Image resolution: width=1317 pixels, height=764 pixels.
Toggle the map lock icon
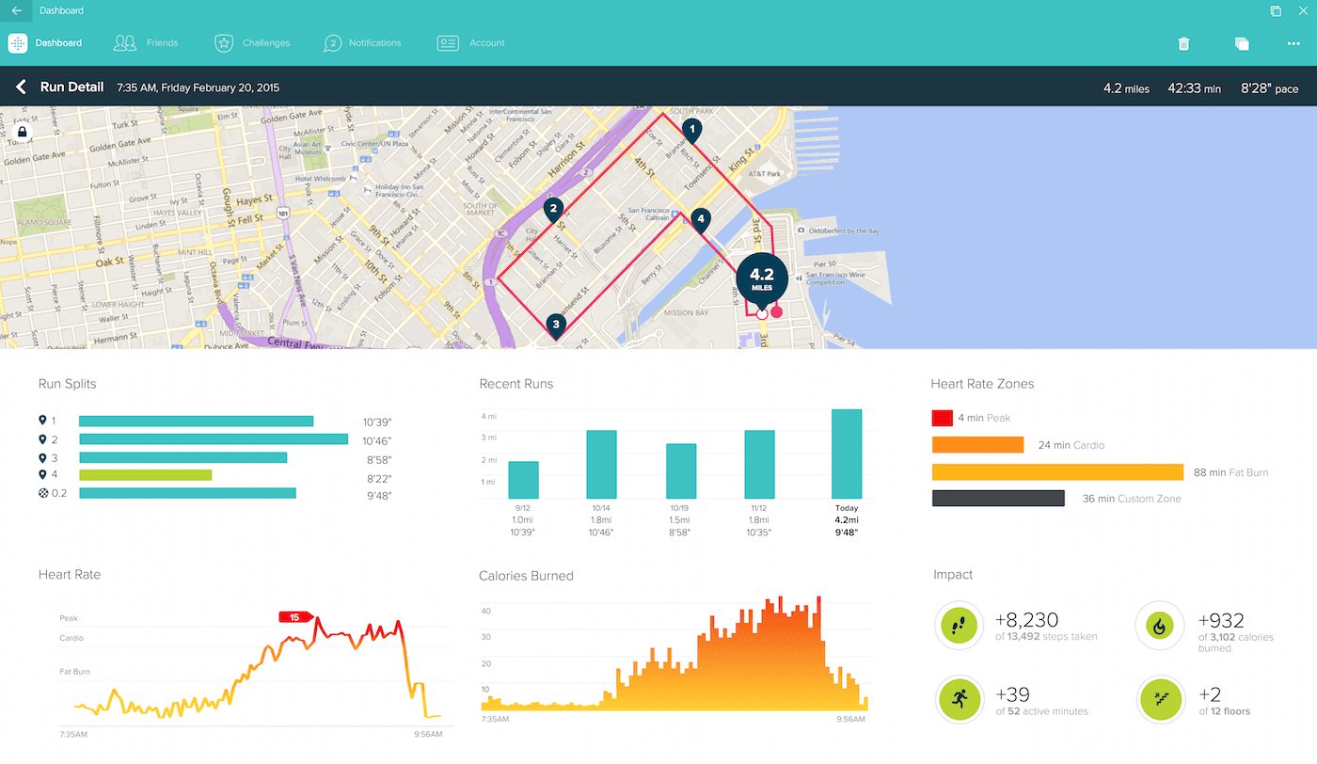[23, 133]
